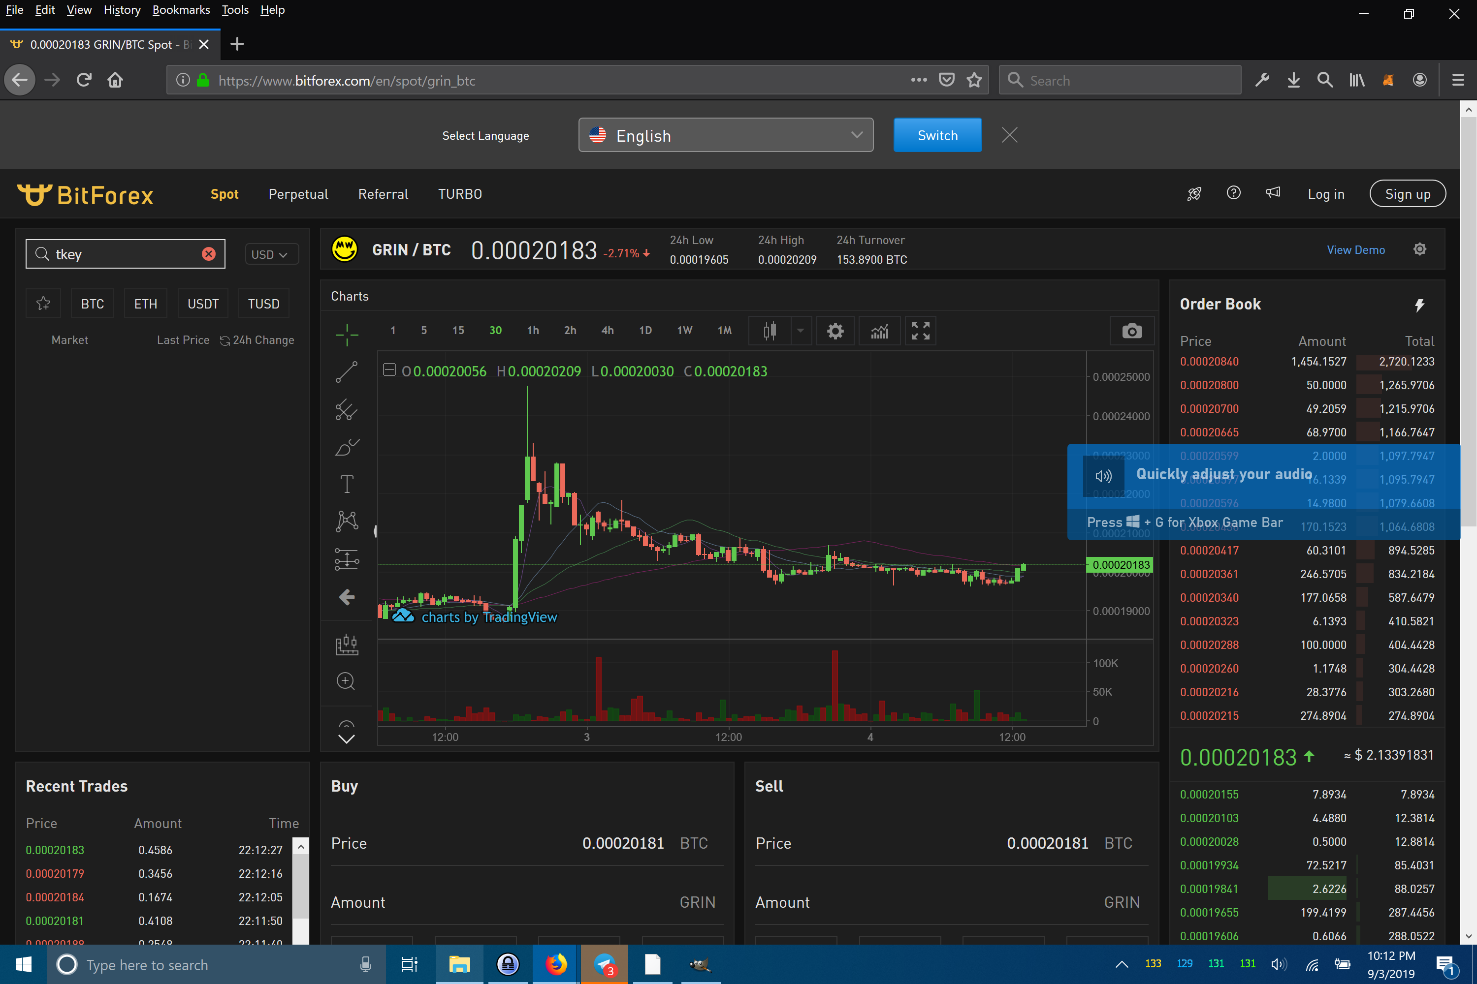This screenshot has width=1477, height=984.
Task: Expand the chart style dropdown arrow
Action: [x=800, y=331]
